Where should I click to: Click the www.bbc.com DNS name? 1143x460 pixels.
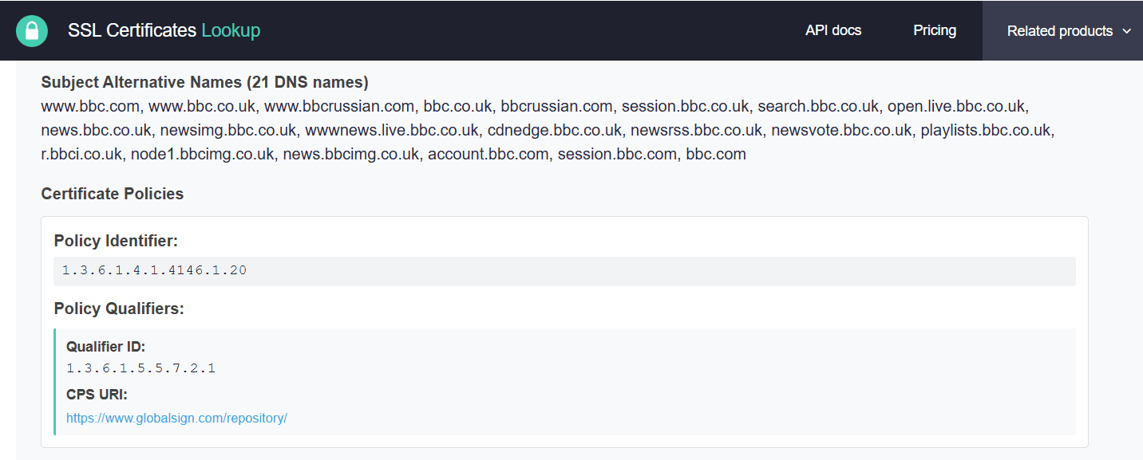click(x=91, y=106)
